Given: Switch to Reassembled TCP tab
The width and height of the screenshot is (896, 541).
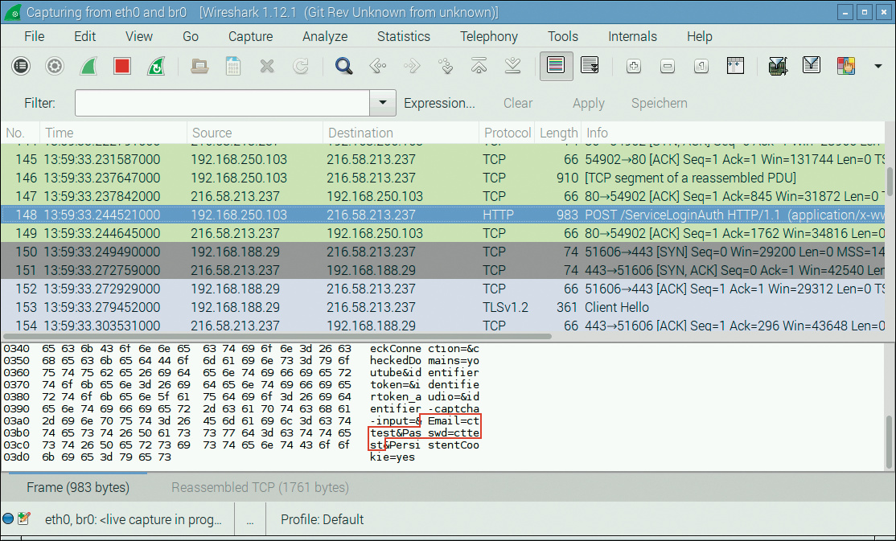Looking at the screenshot, I should (x=260, y=487).
